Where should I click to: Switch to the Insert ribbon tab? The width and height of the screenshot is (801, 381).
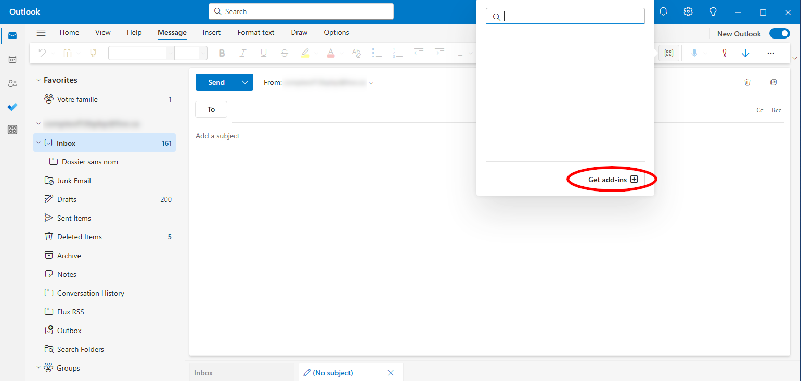[211, 32]
